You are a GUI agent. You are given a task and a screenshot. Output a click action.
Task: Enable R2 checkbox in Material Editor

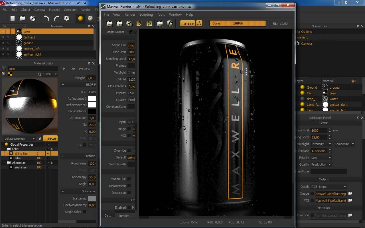click(84, 145)
